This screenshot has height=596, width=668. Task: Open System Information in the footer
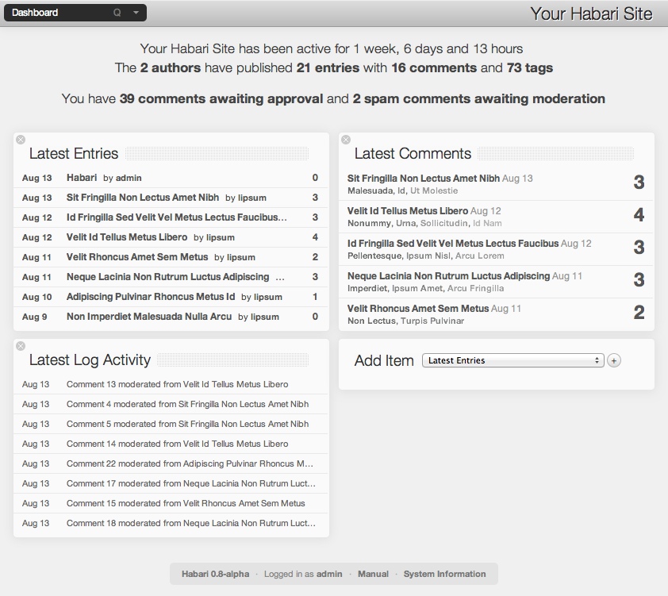(x=444, y=574)
